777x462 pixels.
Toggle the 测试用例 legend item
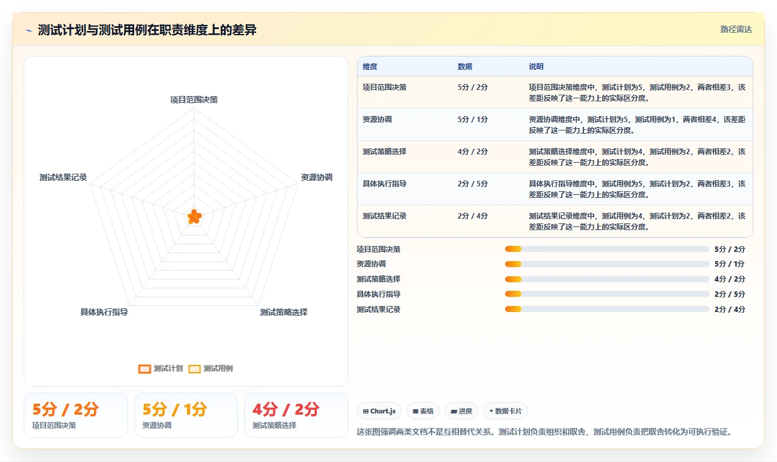[x=210, y=369]
